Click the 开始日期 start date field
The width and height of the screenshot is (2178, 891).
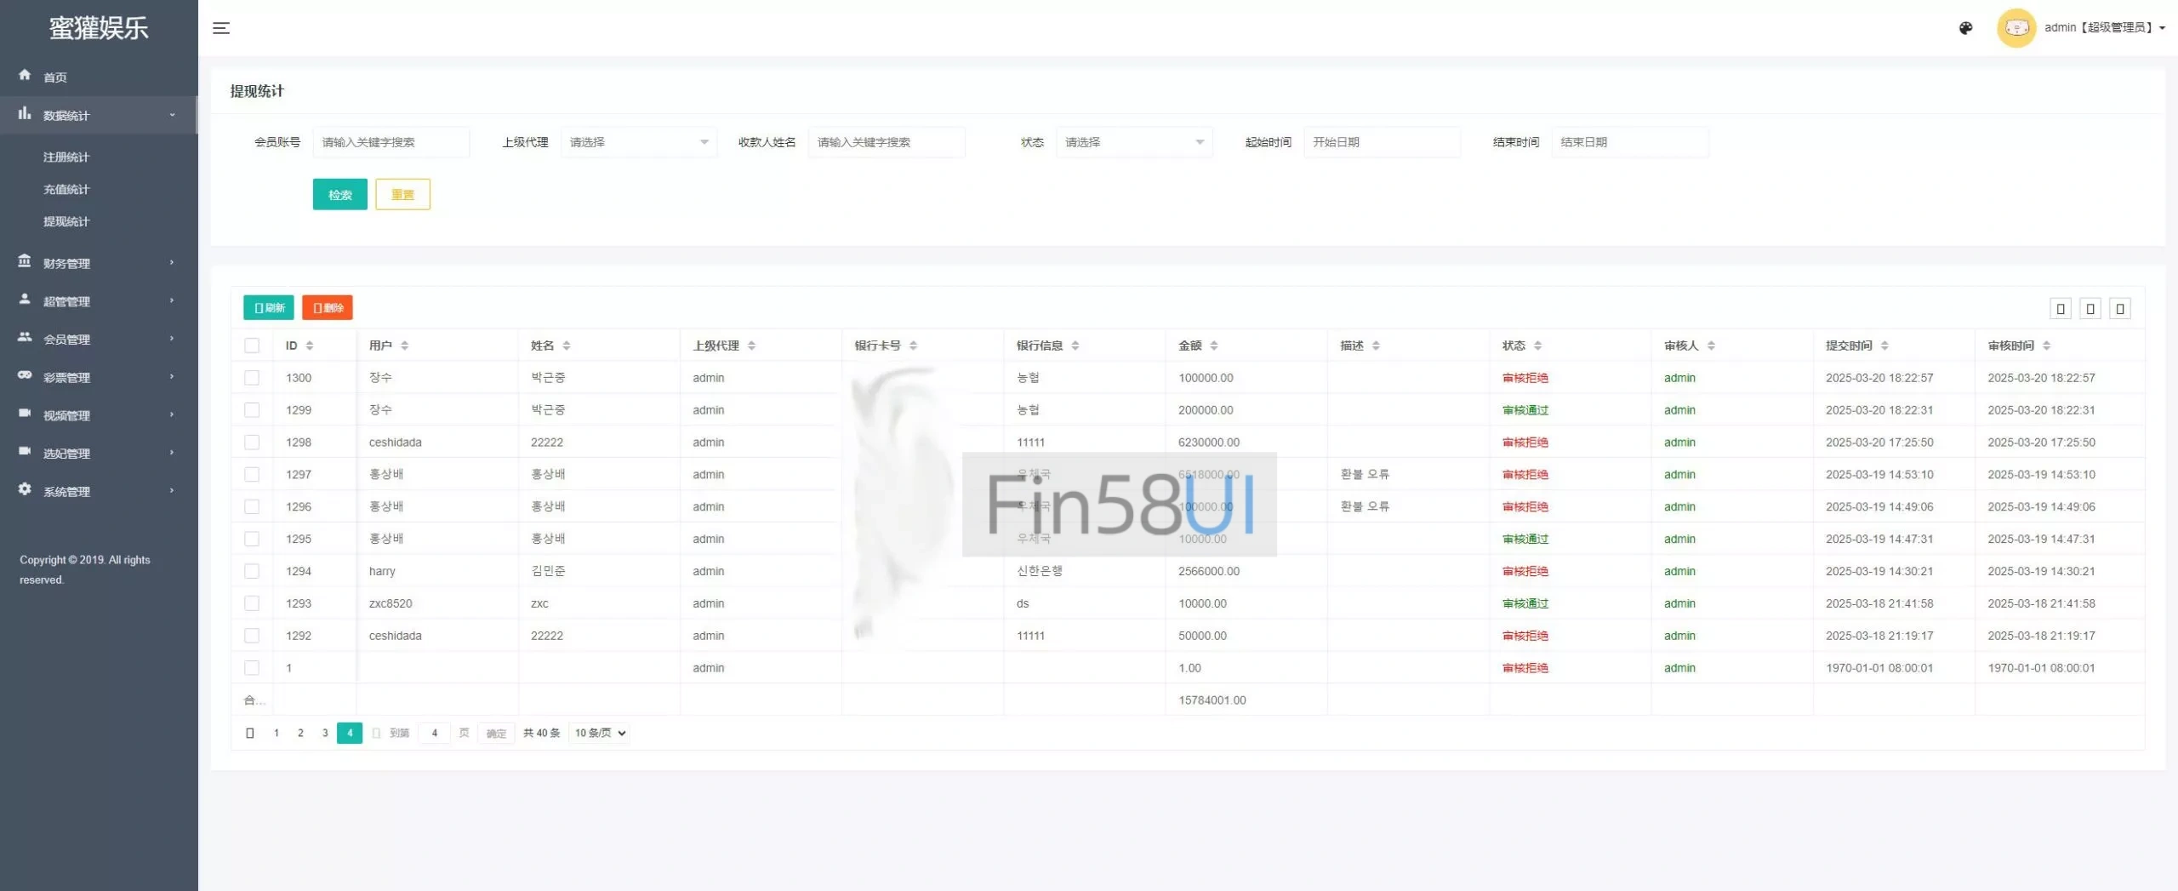coord(1381,142)
